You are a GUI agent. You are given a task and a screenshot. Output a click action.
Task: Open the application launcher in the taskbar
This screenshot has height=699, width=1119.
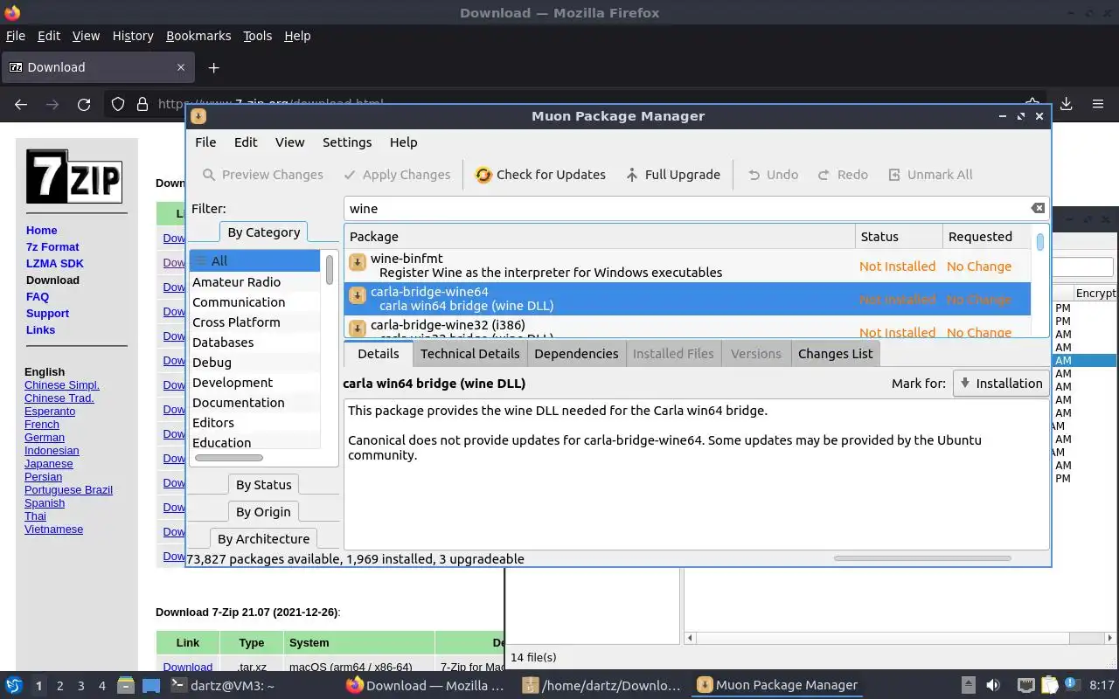coord(14,685)
